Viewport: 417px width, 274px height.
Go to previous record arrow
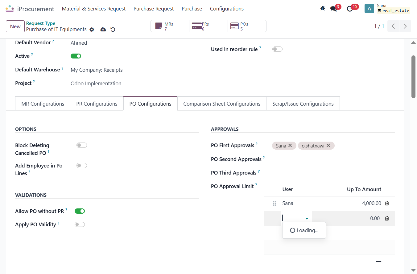pos(393,26)
